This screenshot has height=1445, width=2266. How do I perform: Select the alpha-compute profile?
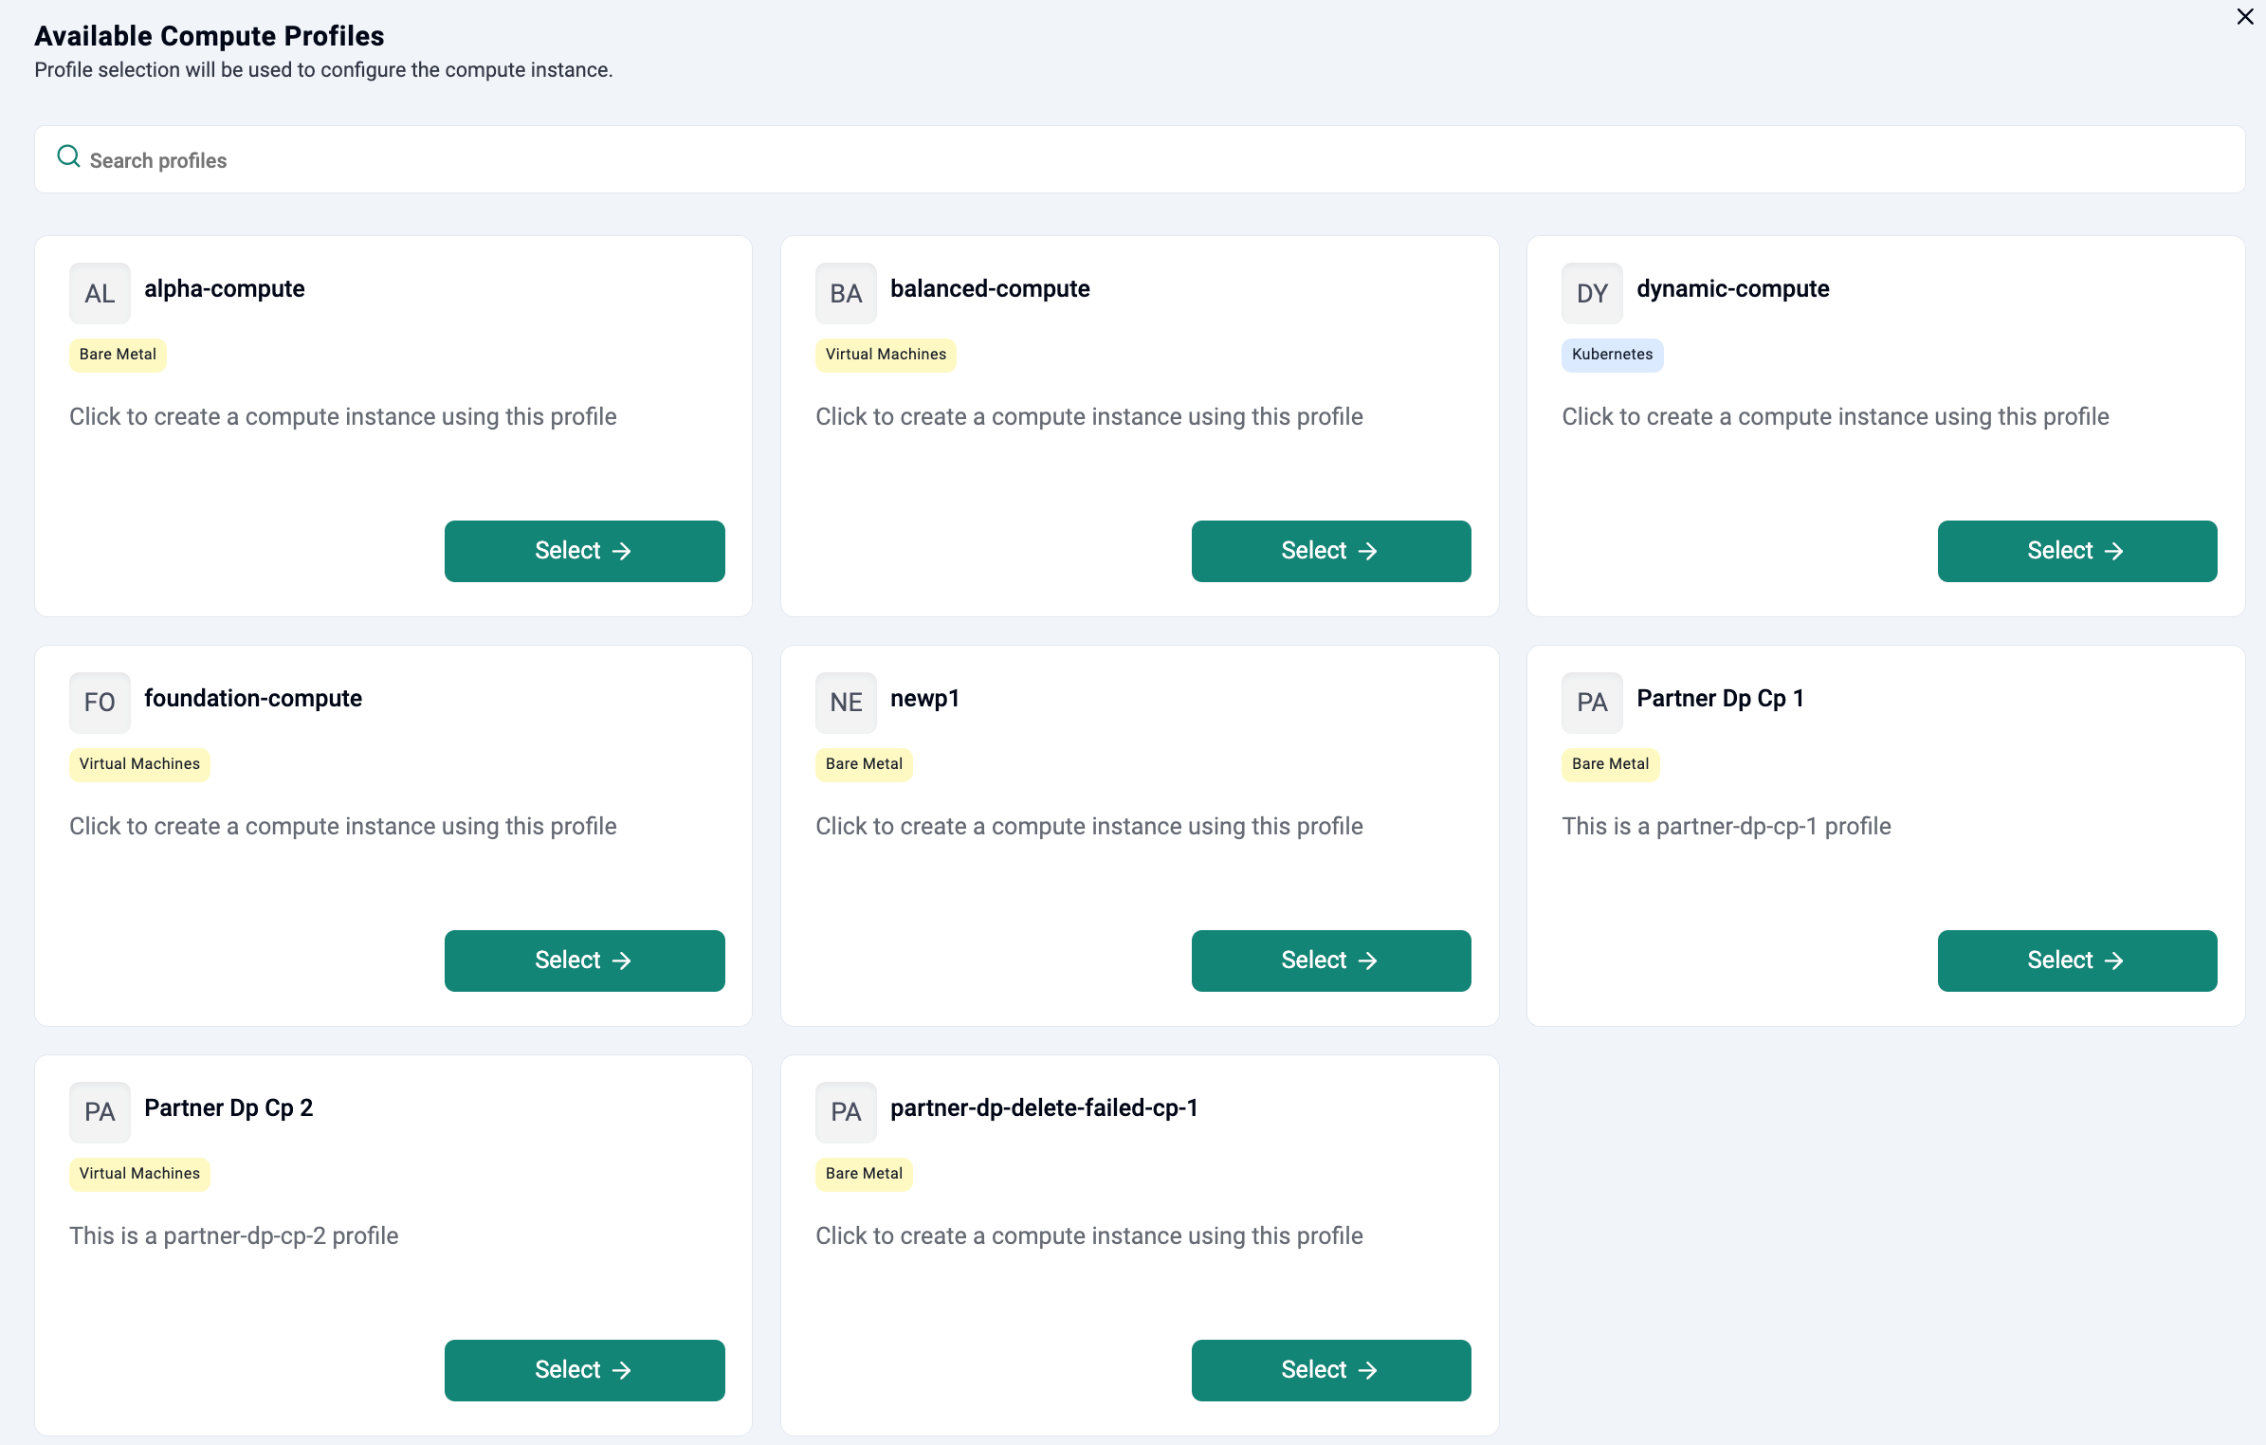pyautogui.click(x=584, y=551)
